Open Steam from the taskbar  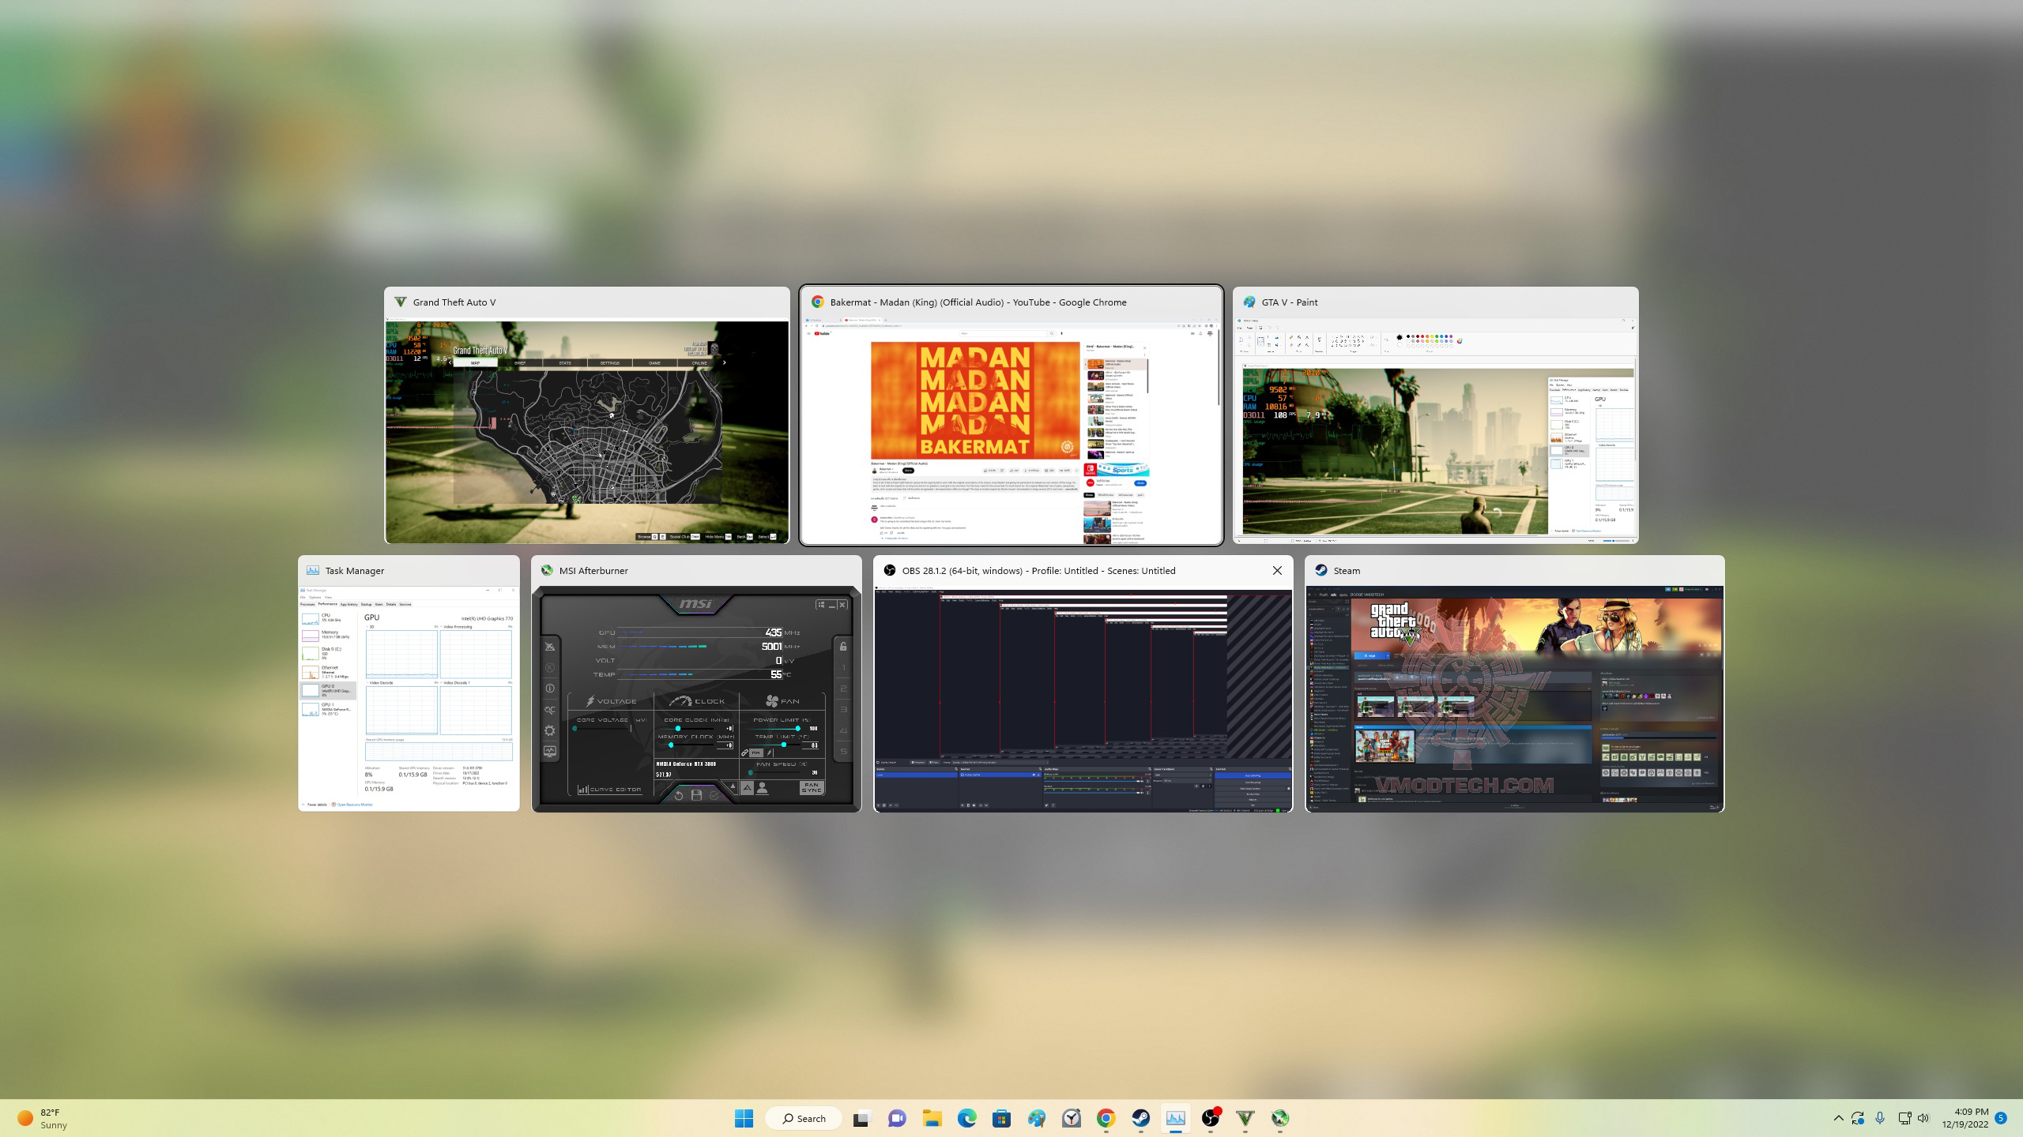(x=1140, y=1118)
